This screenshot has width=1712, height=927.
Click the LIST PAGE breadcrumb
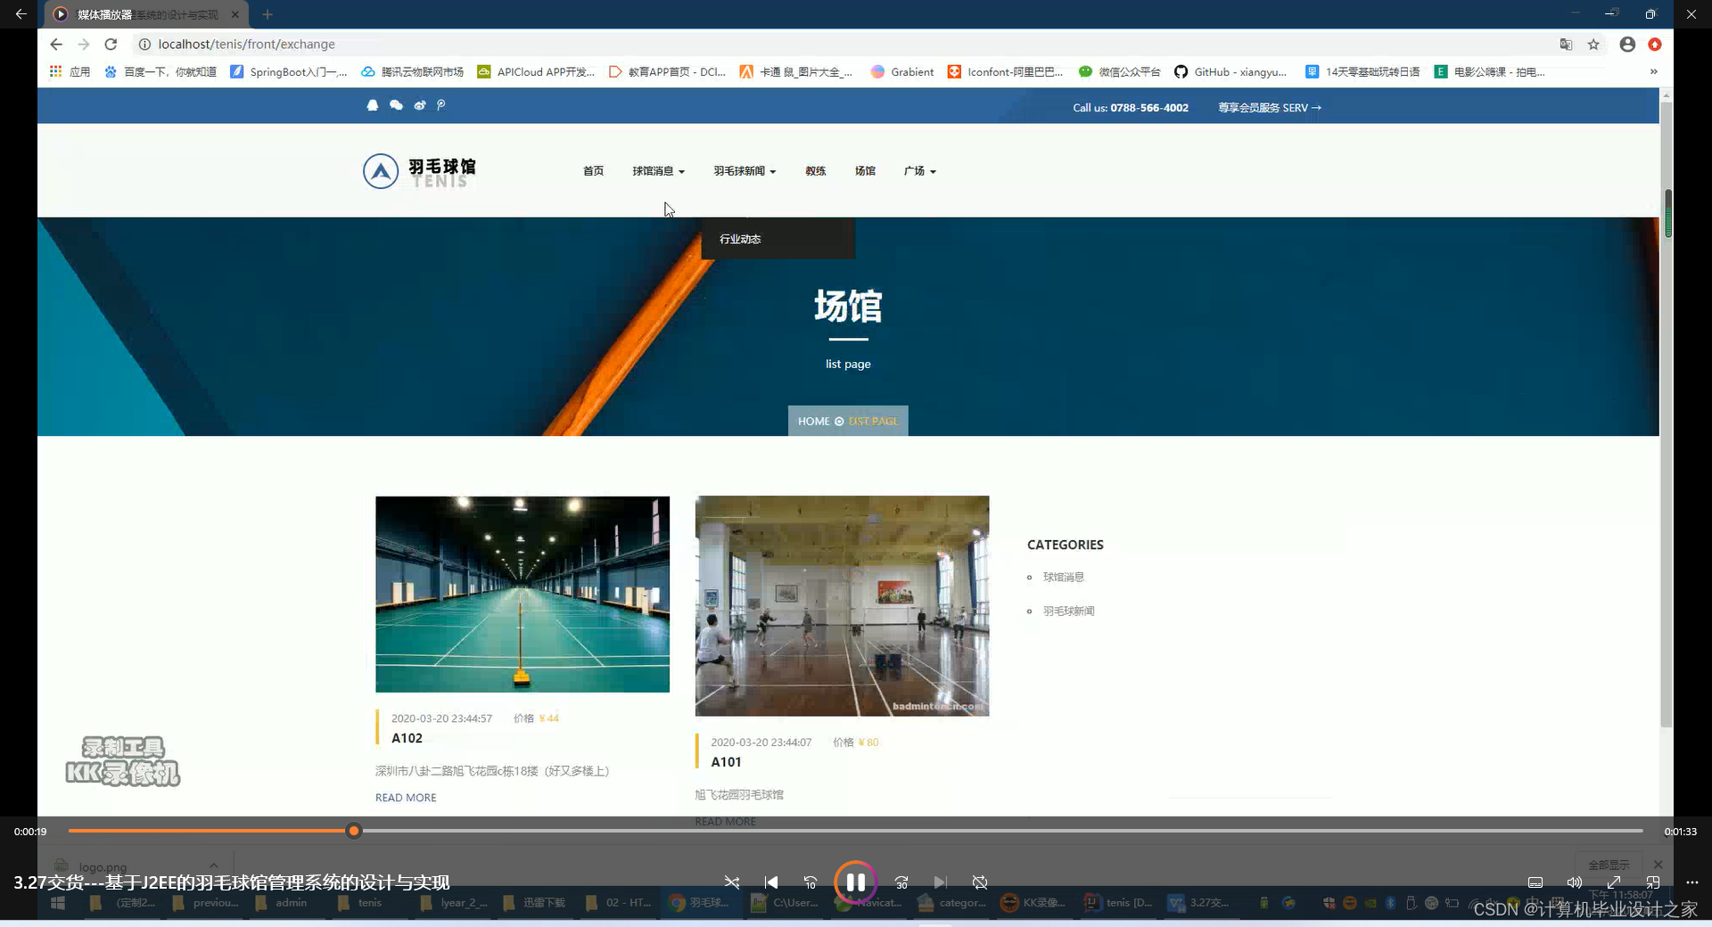(x=873, y=422)
